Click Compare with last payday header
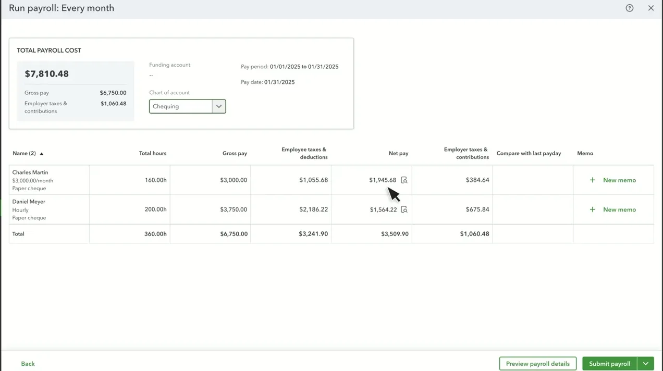This screenshot has height=371, width=663. pos(529,153)
